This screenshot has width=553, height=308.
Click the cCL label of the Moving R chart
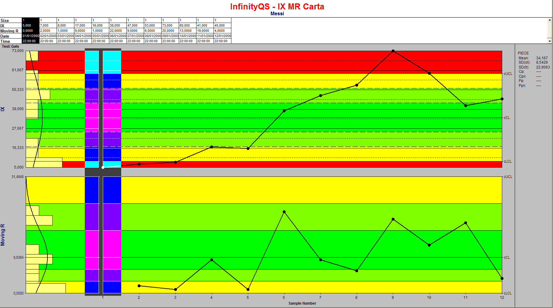click(x=507, y=258)
